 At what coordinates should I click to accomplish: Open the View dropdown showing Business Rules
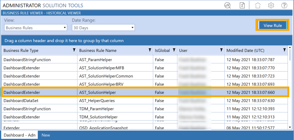coord(36,28)
